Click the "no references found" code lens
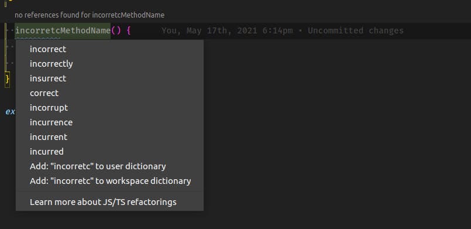The image size is (471, 229). (90, 15)
